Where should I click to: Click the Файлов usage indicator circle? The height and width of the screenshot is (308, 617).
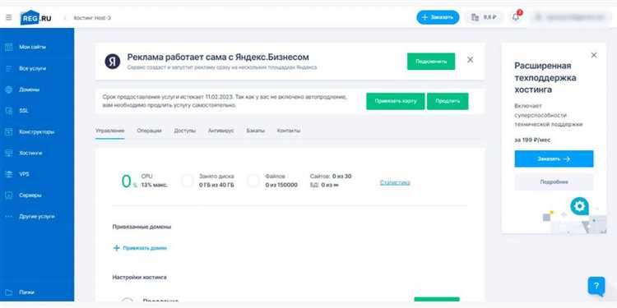[253, 181]
